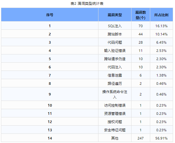Click the count 1 in 访问控制错误 row
The width and height of the screenshot is (175, 143).
[141, 105]
